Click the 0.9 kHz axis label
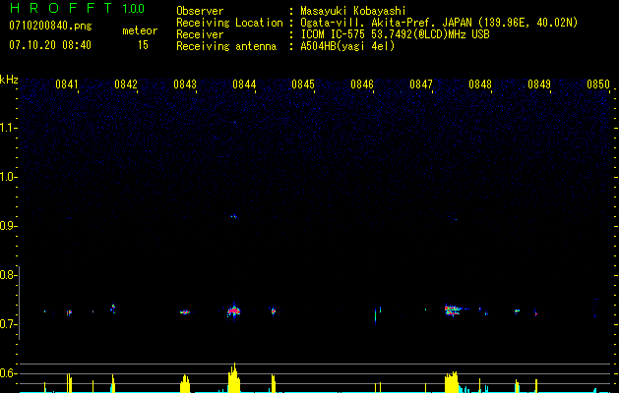 (8, 226)
